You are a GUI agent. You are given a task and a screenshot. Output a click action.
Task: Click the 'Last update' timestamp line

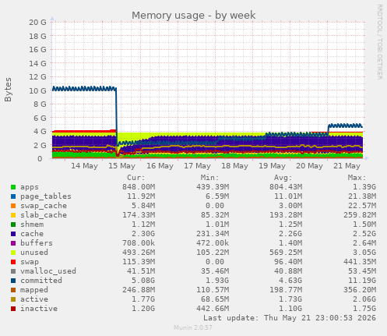[290, 318]
